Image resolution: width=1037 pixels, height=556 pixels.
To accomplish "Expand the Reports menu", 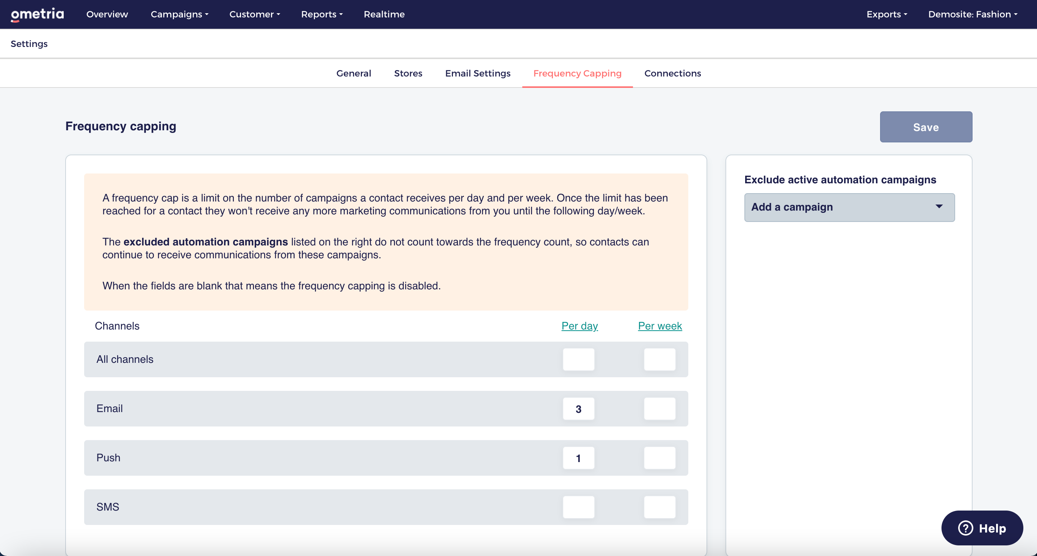I will click(322, 14).
